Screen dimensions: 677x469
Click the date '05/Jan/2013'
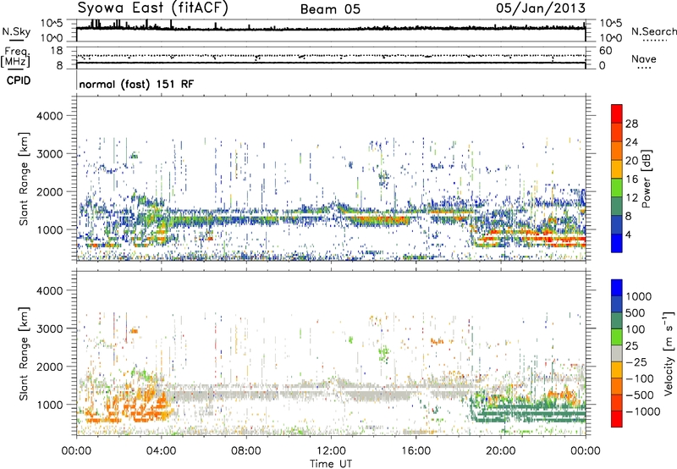coord(541,8)
